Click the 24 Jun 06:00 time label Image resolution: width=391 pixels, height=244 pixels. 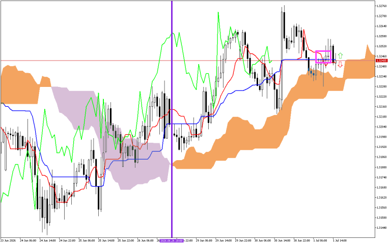coord(28,241)
